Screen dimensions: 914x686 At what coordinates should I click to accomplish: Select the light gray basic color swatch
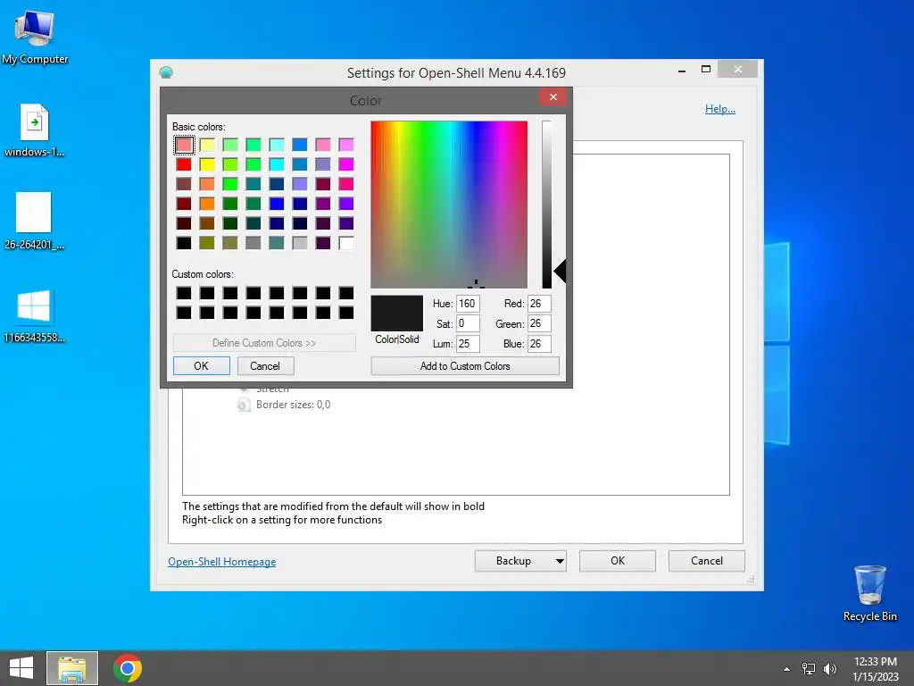(300, 243)
